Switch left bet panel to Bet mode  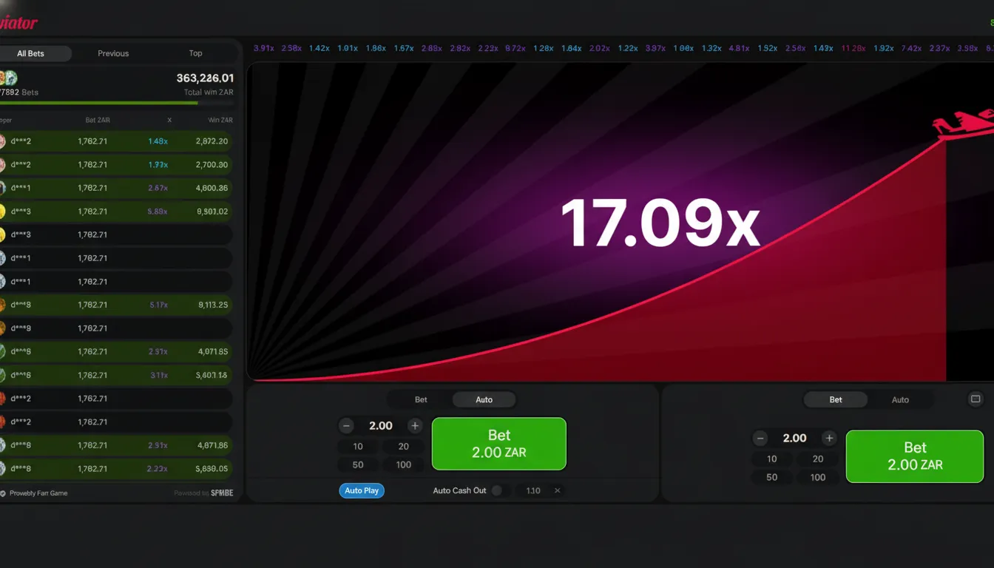pyautogui.click(x=421, y=400)
